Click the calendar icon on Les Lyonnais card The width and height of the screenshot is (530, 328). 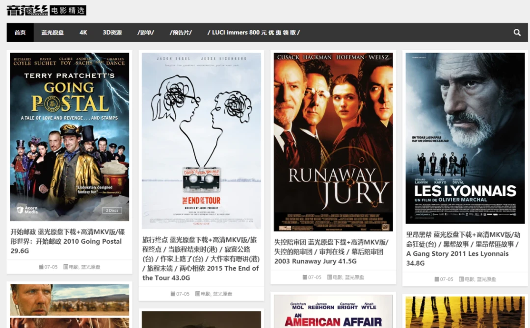click(437, 279)
